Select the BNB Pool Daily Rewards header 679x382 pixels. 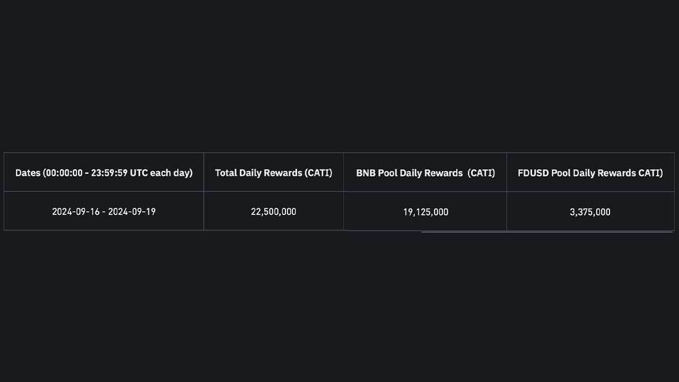pyautogui.click(x=425, y=172)
